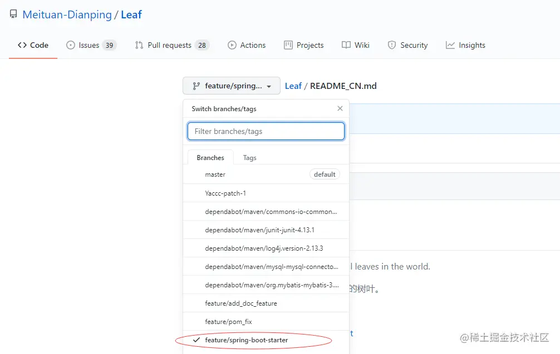This screenshot has width=560, height=354.
Task: Click the pull requests count badge 28
Action: (x=202, y=45)
